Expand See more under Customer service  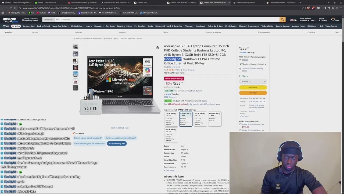click(244, 116)
